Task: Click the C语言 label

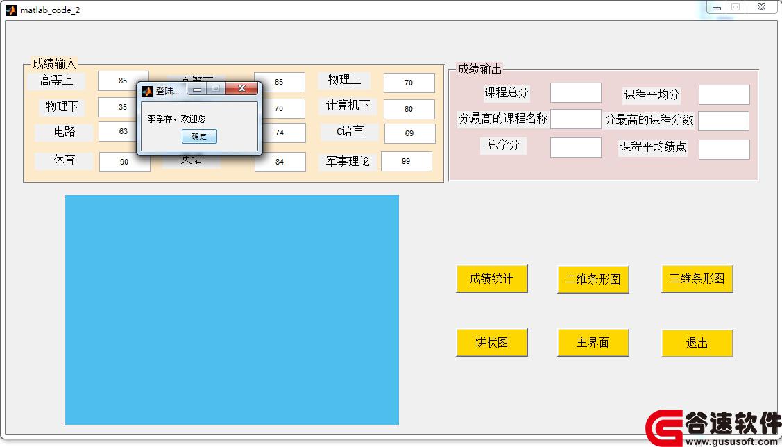Action: (350, 132)
